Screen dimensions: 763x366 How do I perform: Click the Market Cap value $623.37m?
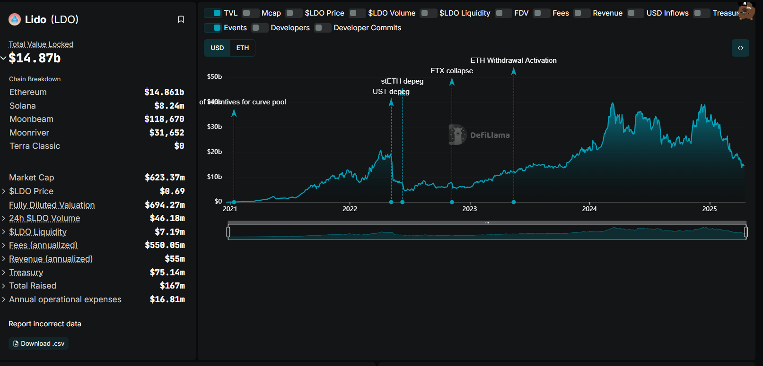(165, 178)
